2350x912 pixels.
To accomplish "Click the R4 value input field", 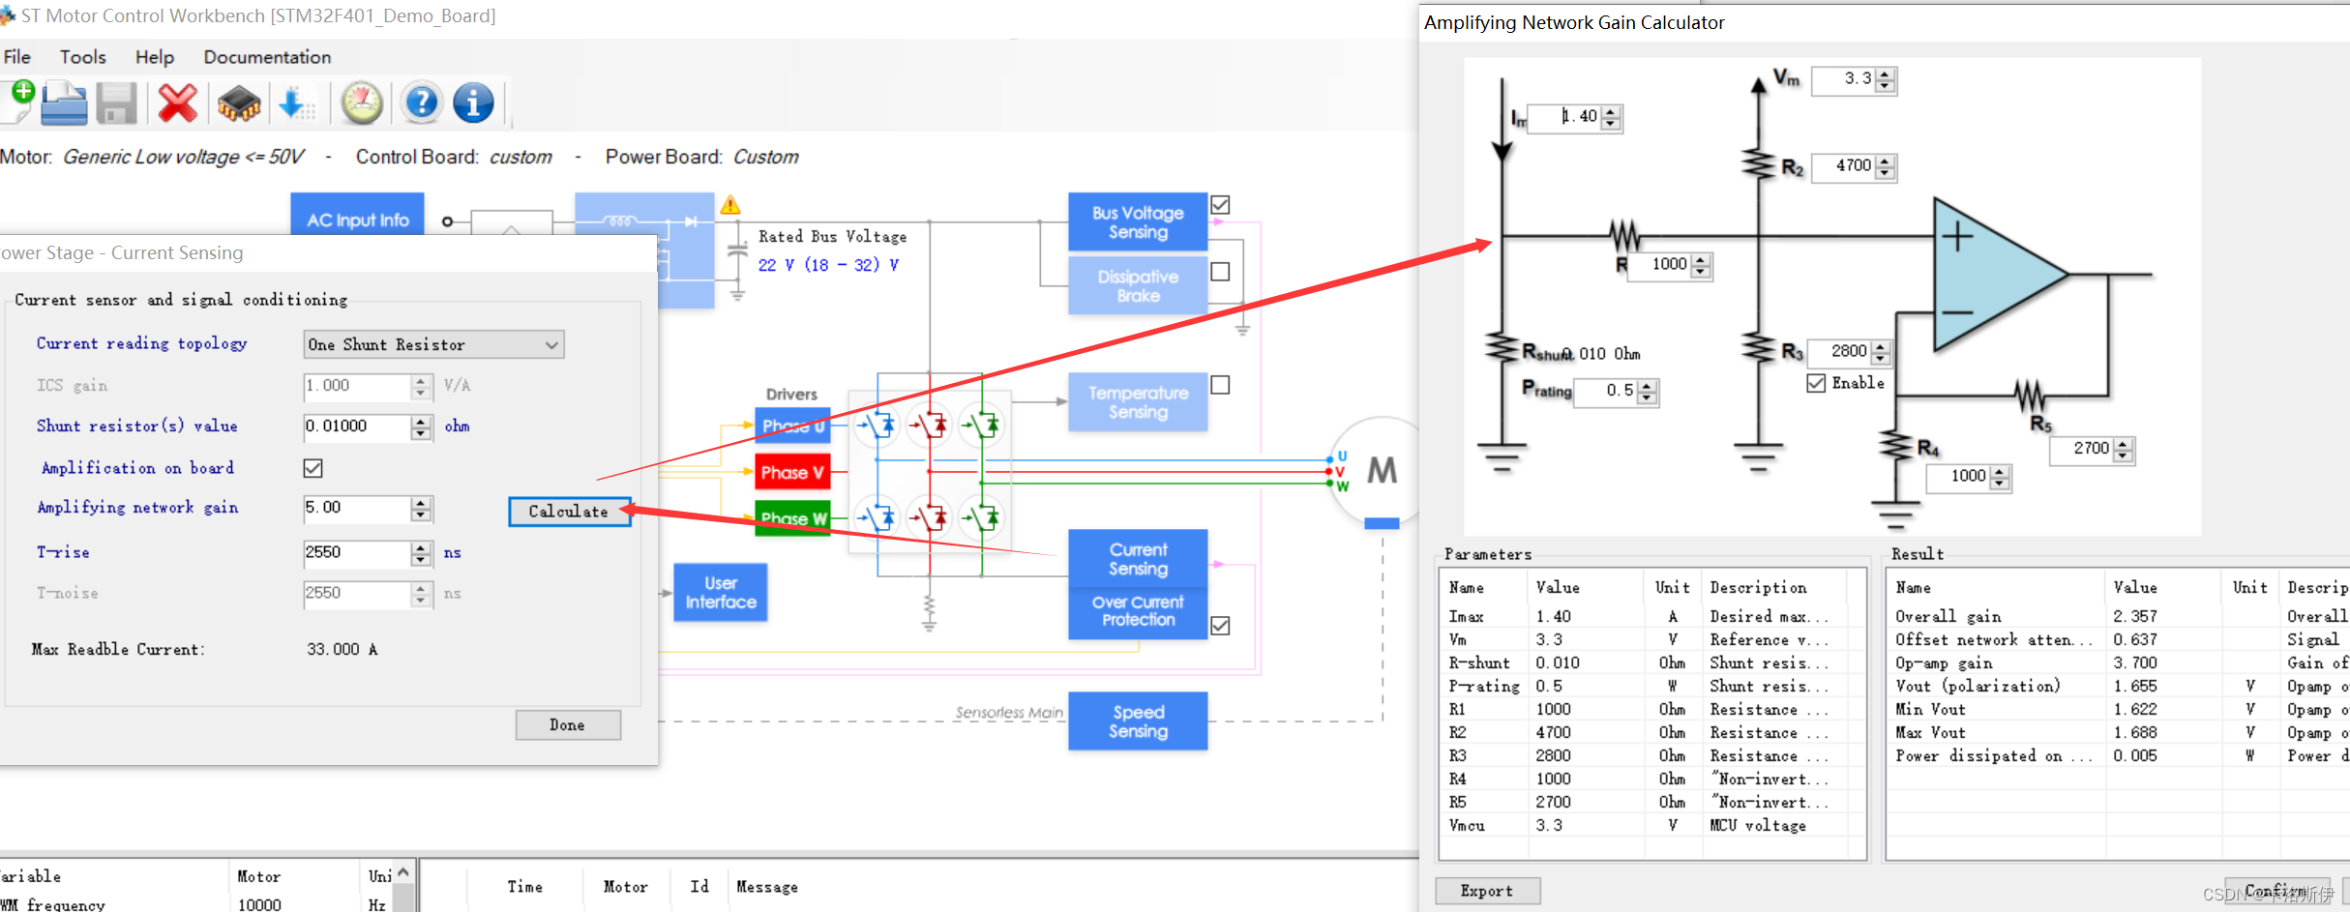I will tap(1958, 477).
